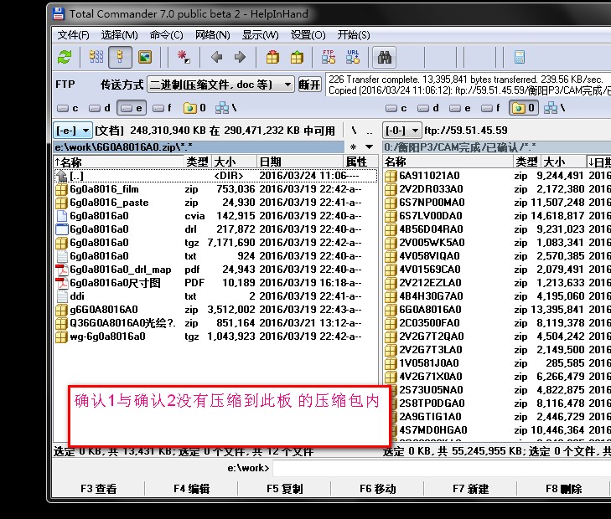Select drive d in right panel
This screenshot has width=611, height=519.
pos(427,108)
